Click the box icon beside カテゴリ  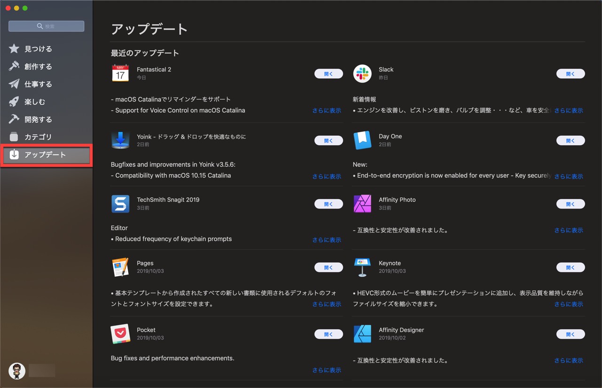pyautogui.click(x=14, y=137)
